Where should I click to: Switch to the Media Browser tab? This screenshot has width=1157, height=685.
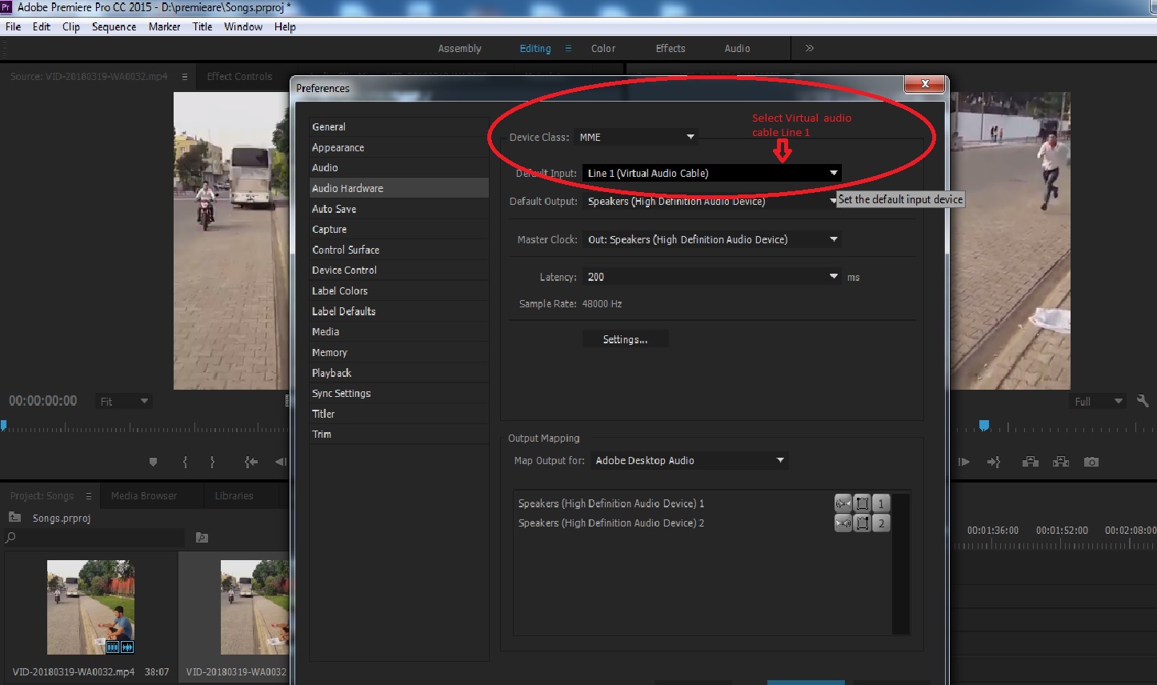(144, 496)
